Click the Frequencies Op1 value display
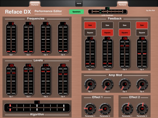 [11, 24]
